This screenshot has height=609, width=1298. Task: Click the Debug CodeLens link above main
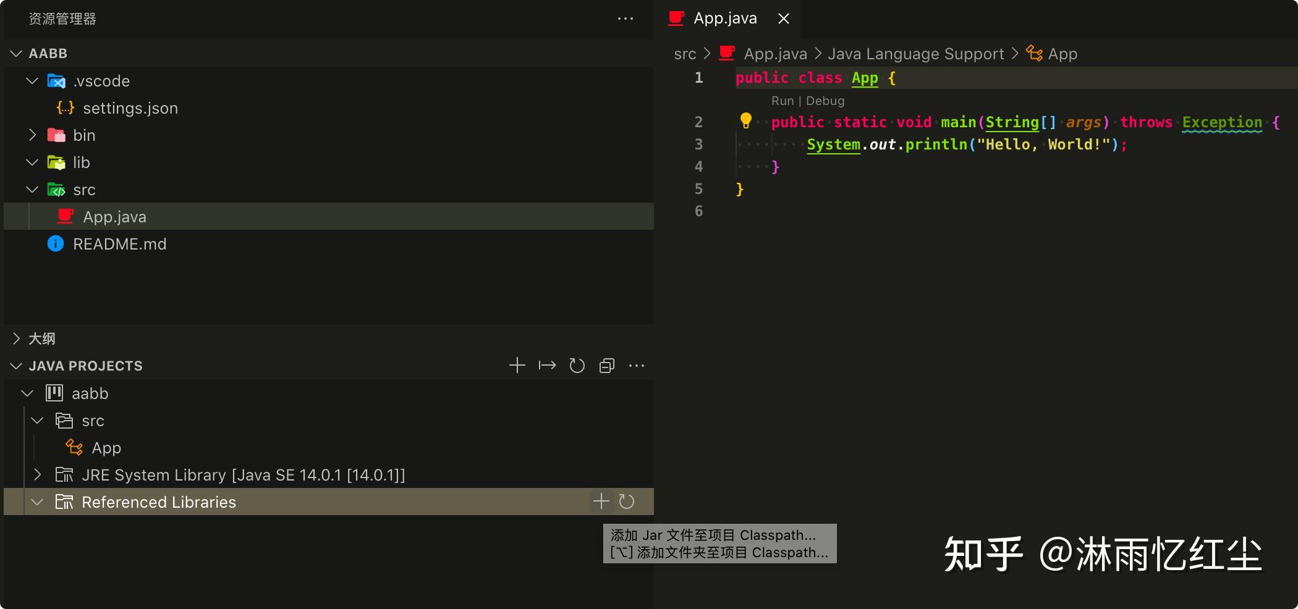tap(826, 100)
